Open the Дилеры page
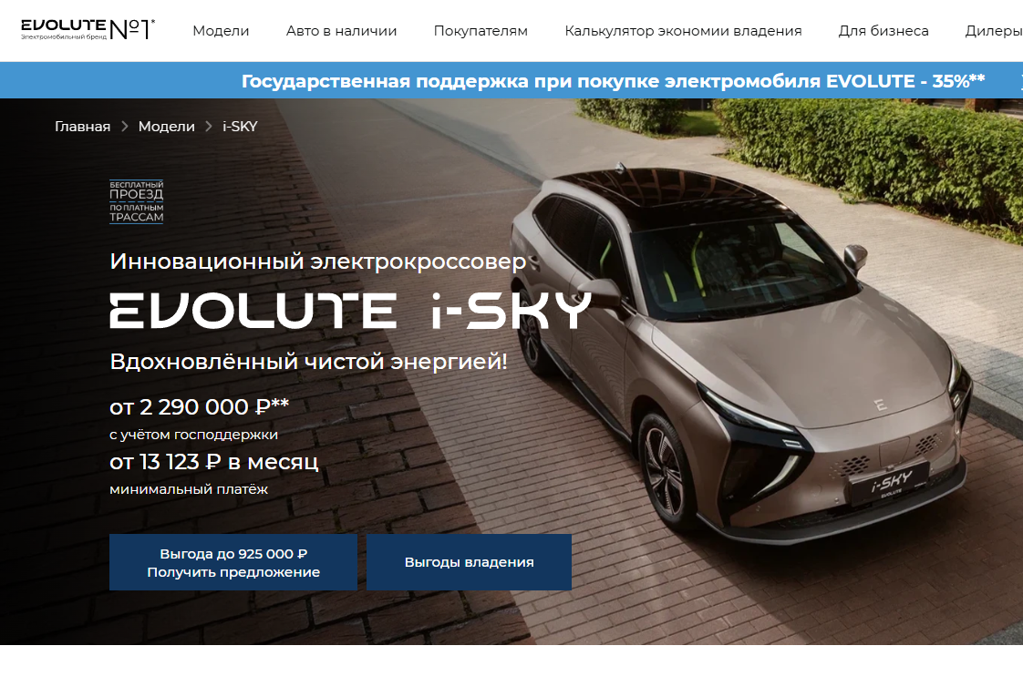 point(994,31)
